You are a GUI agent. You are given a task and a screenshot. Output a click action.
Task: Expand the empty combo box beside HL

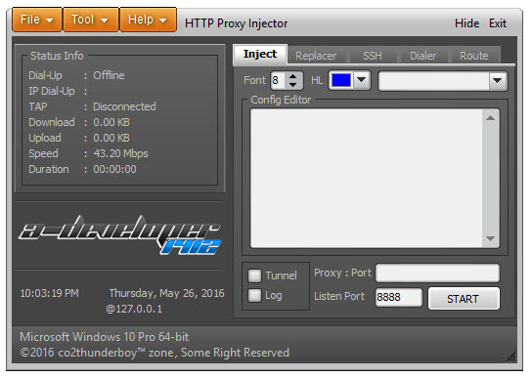tap(498, 81)
